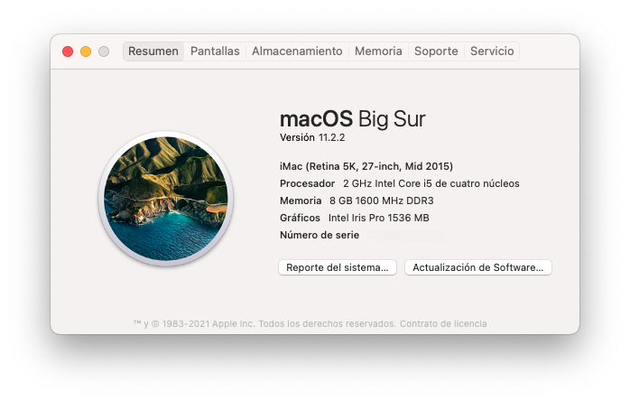The width and height of the screenshot is (630, 401).
Task: Select the Resumen tab
Action: point(153,51)
